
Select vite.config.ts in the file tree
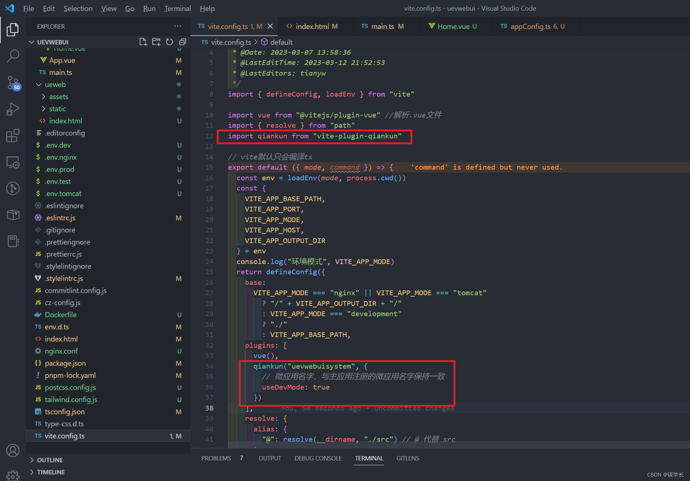pos(108,436)
